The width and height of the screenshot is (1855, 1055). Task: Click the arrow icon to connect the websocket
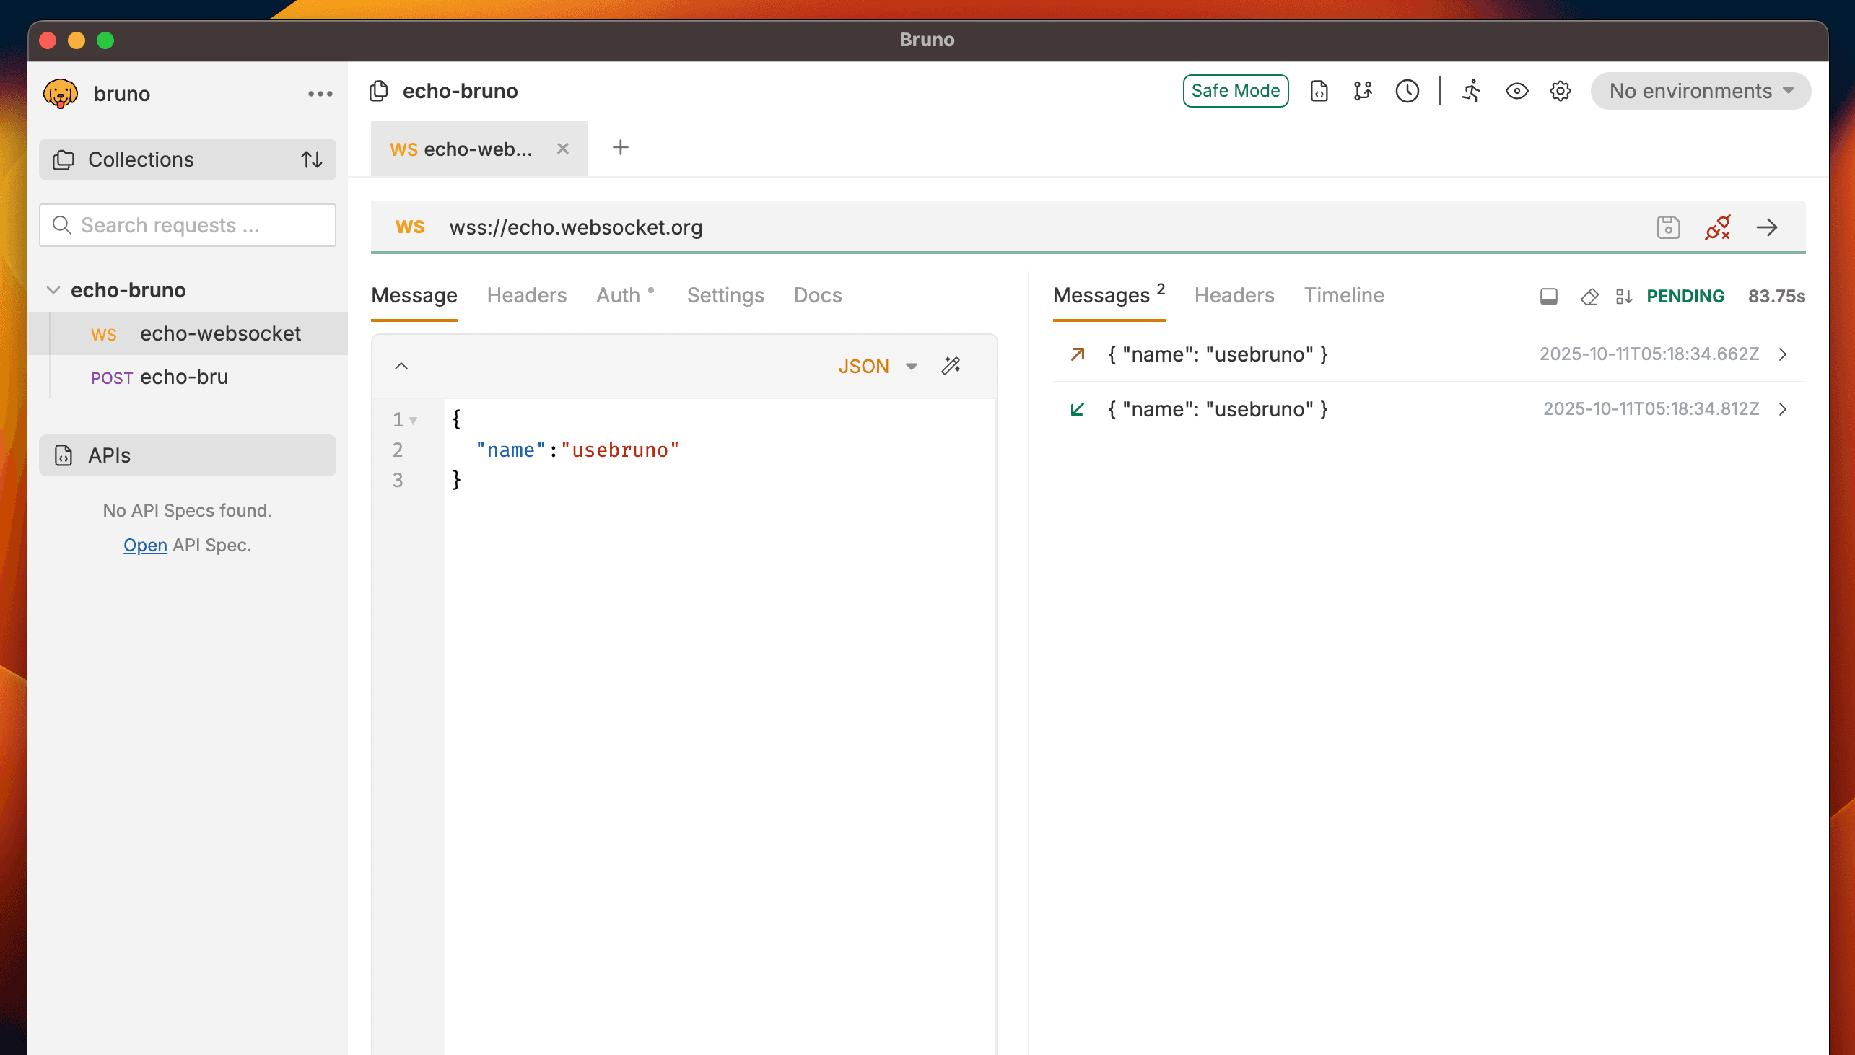[1768, 227]
